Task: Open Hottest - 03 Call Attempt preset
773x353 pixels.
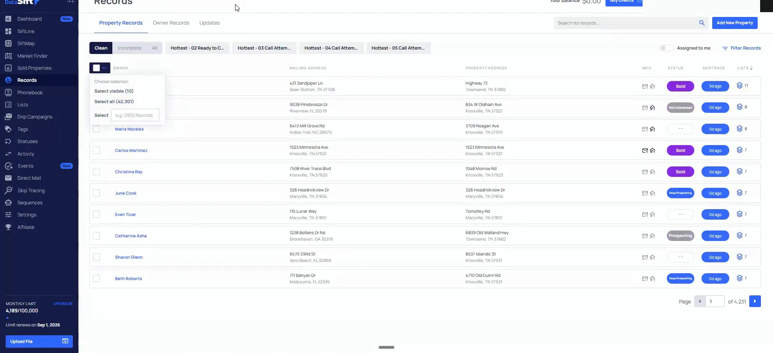Action: 264,48
